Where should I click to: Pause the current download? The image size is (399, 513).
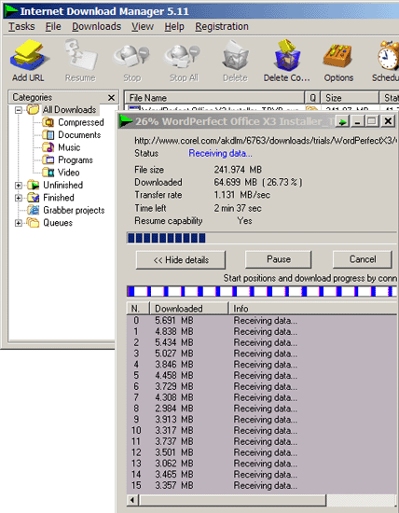279,259
